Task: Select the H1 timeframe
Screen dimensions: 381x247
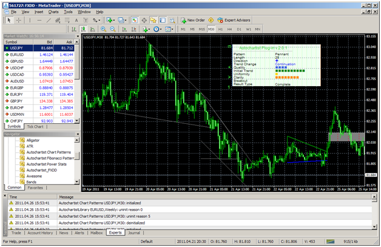Action: pyautogui.click(x=220, y=29)
